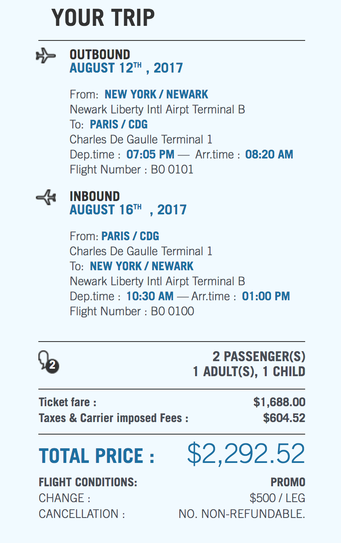Screen dimensions: 341x543
Task: Click the PROMO flight conditions label
Action: tap(288, 483)
